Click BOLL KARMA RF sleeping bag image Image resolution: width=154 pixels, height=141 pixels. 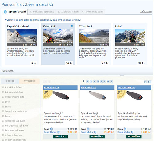click(x=134, y=96)
